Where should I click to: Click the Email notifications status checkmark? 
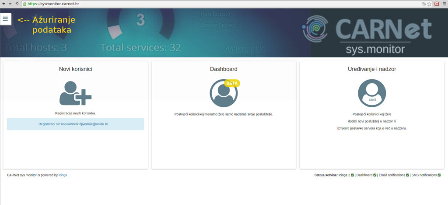407,175
